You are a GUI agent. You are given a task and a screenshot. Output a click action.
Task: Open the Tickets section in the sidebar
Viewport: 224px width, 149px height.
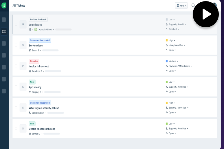4,32
